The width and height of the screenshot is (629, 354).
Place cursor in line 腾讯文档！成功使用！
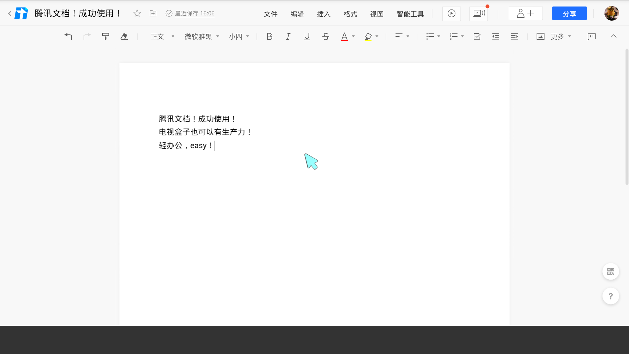[197, 119]
